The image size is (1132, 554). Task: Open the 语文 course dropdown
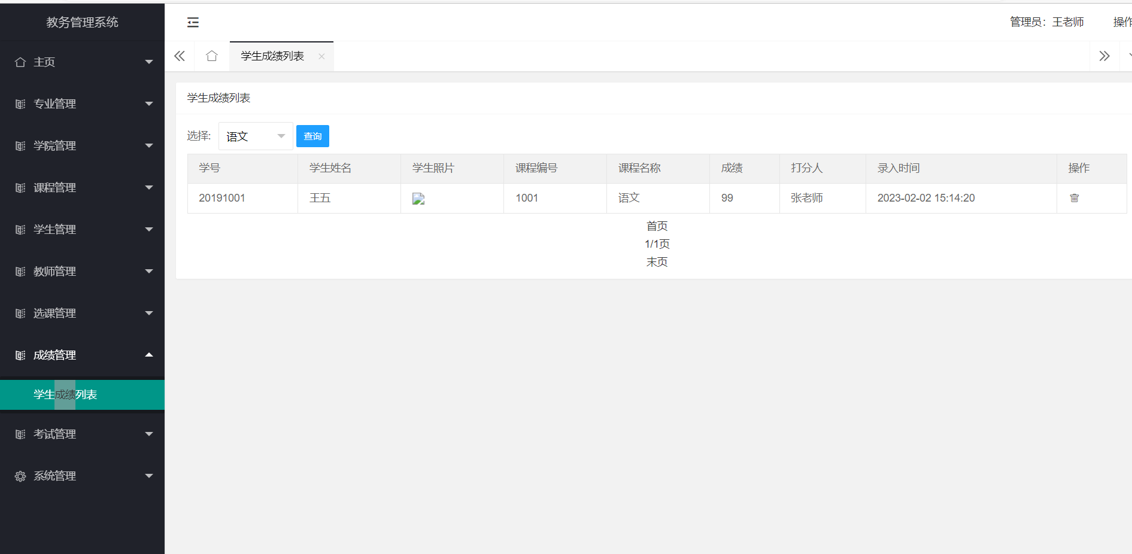(x=256, y=136)
